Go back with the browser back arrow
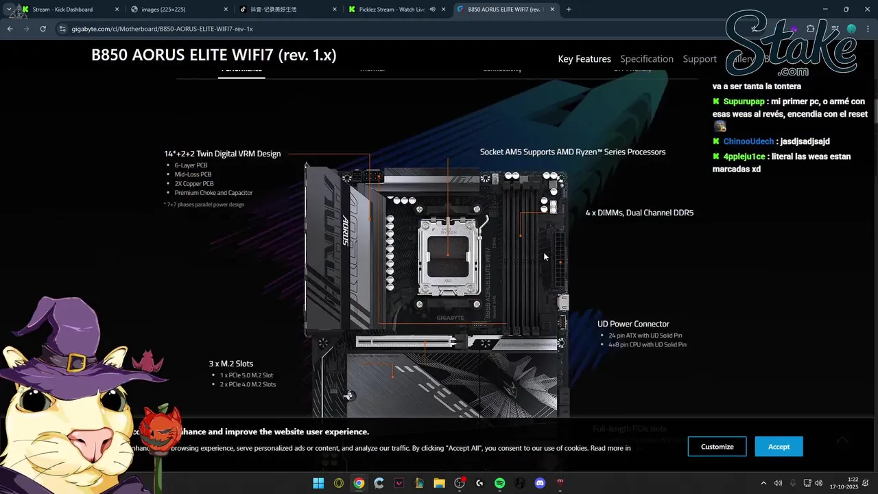 pyautogui.click(x=10, y=29)
